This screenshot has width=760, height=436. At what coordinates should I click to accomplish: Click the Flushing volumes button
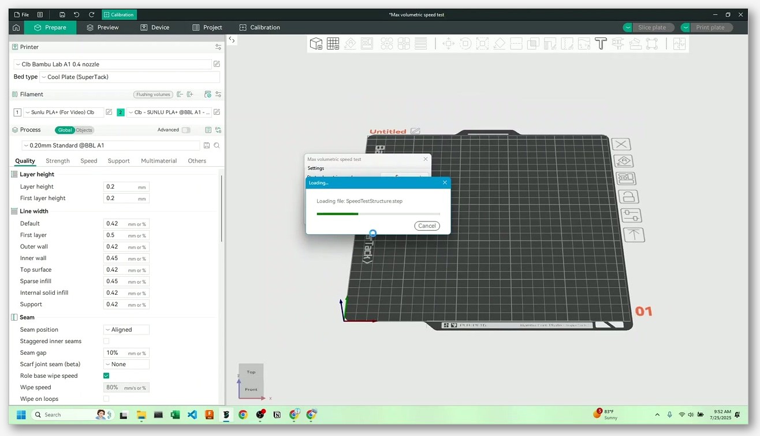[x=153, y=94]
